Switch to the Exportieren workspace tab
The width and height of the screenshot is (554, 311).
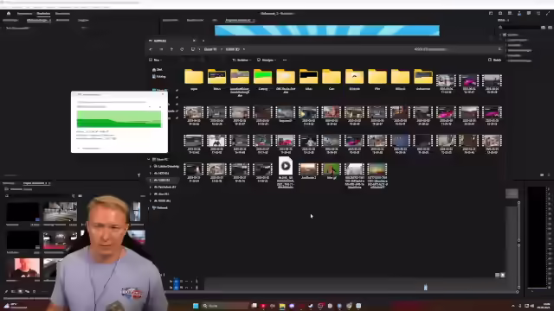62,14
